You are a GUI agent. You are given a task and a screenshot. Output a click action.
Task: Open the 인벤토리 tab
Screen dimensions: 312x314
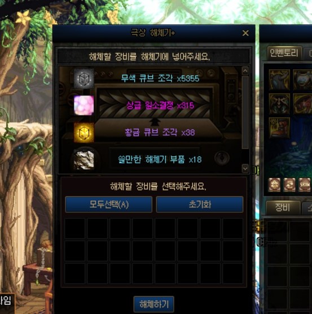tap(284, 53)
